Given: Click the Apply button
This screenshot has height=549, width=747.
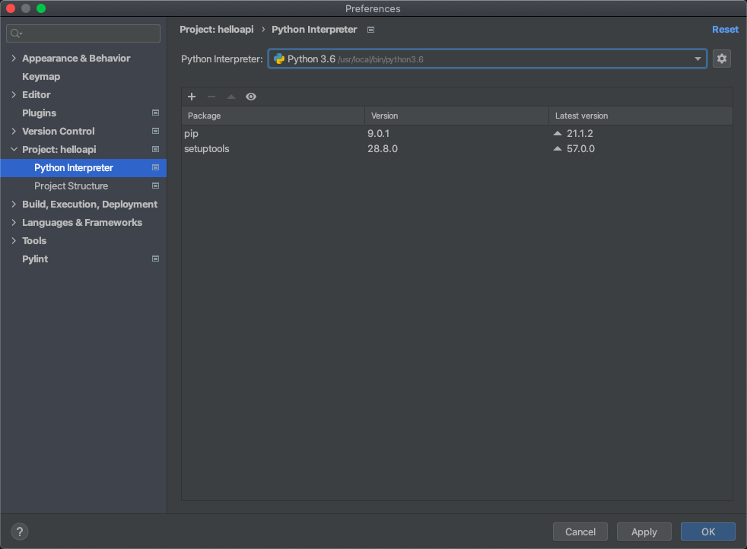Looking at the screenshot, I should tap(644, 532).
